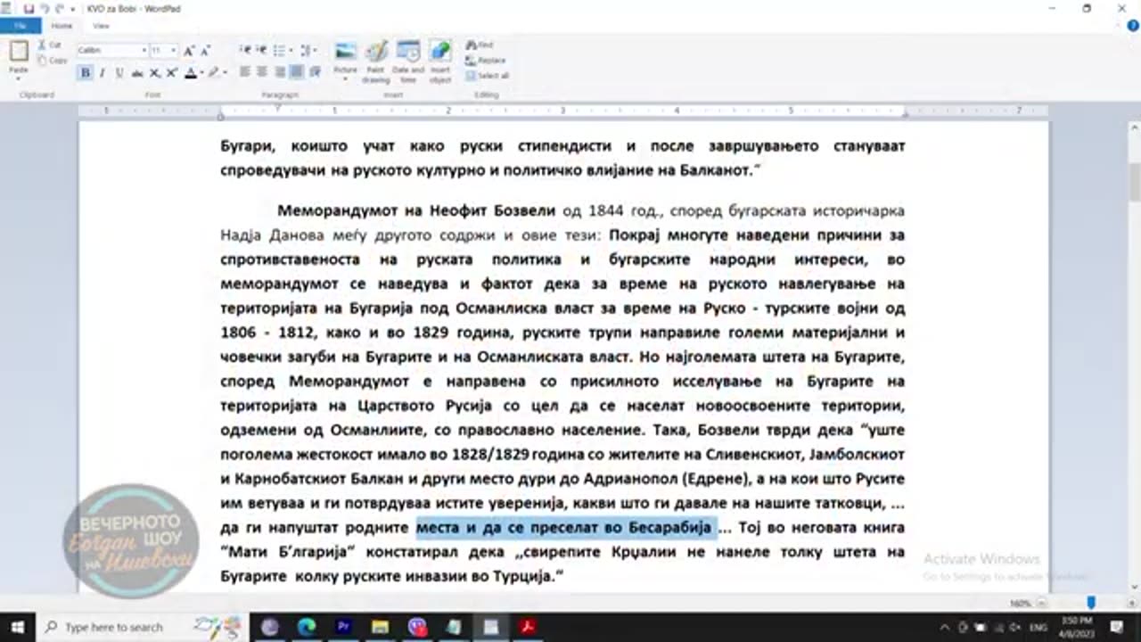Click the Grow font icon
The width and height of the screenshot is (1141, 642).
(x=188, y=51)
